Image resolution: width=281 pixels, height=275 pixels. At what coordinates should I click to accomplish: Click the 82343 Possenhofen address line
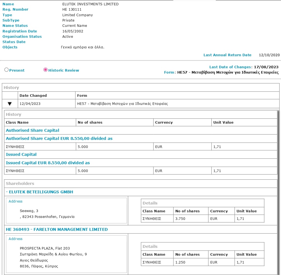(47, 217)
